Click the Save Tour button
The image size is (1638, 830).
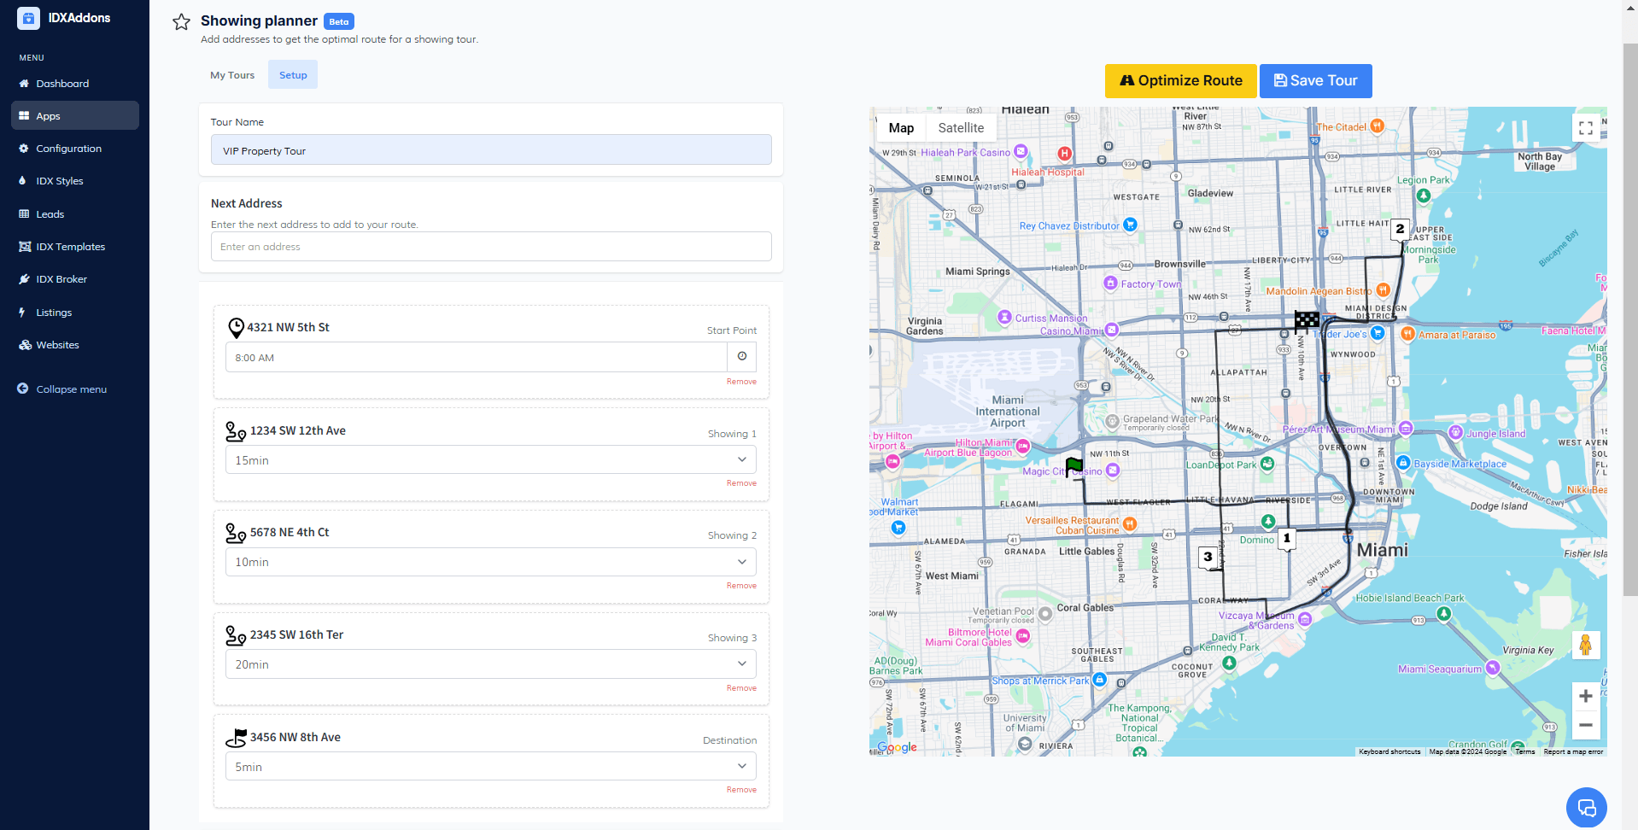point(1315,81)
